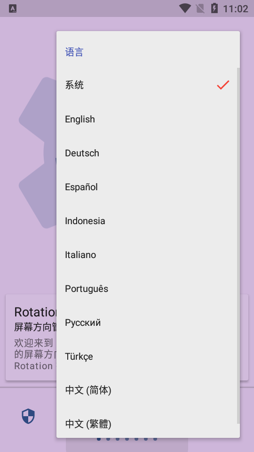
Task: Click the language list scrollbar
Action: pos(238,246)
